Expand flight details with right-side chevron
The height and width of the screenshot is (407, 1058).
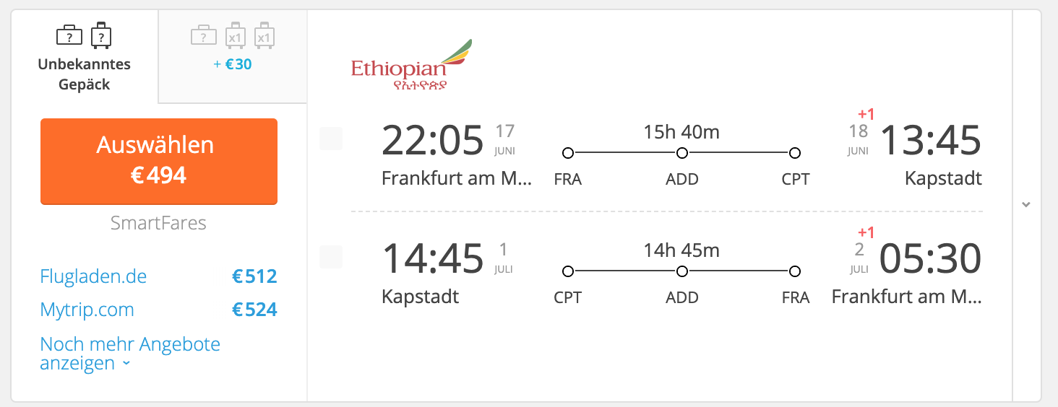[1026, 204]
